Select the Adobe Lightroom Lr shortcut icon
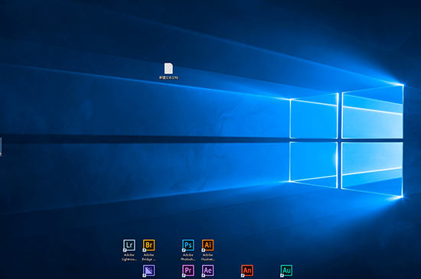 click(x=129, y=245)
